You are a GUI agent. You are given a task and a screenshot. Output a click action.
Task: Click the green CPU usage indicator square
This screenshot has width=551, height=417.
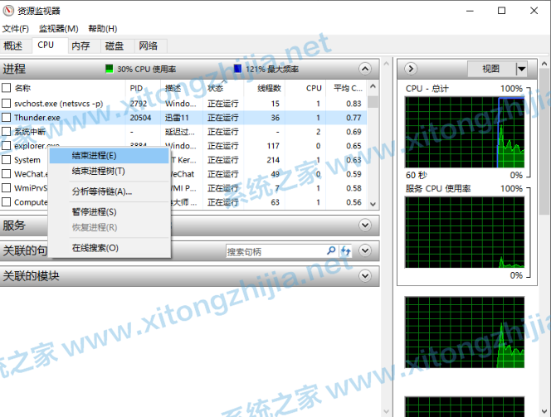coord(110,69)
